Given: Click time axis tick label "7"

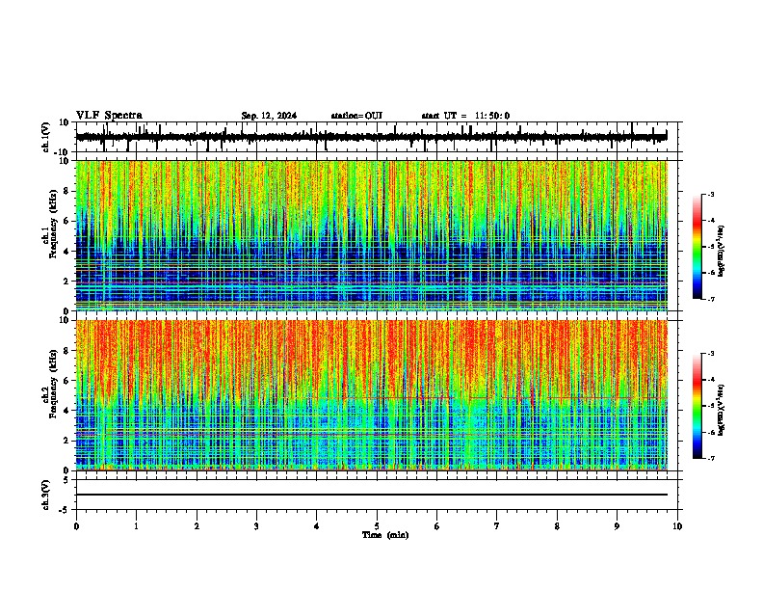Looking at the screenshot, I should (x=497, y=526).
